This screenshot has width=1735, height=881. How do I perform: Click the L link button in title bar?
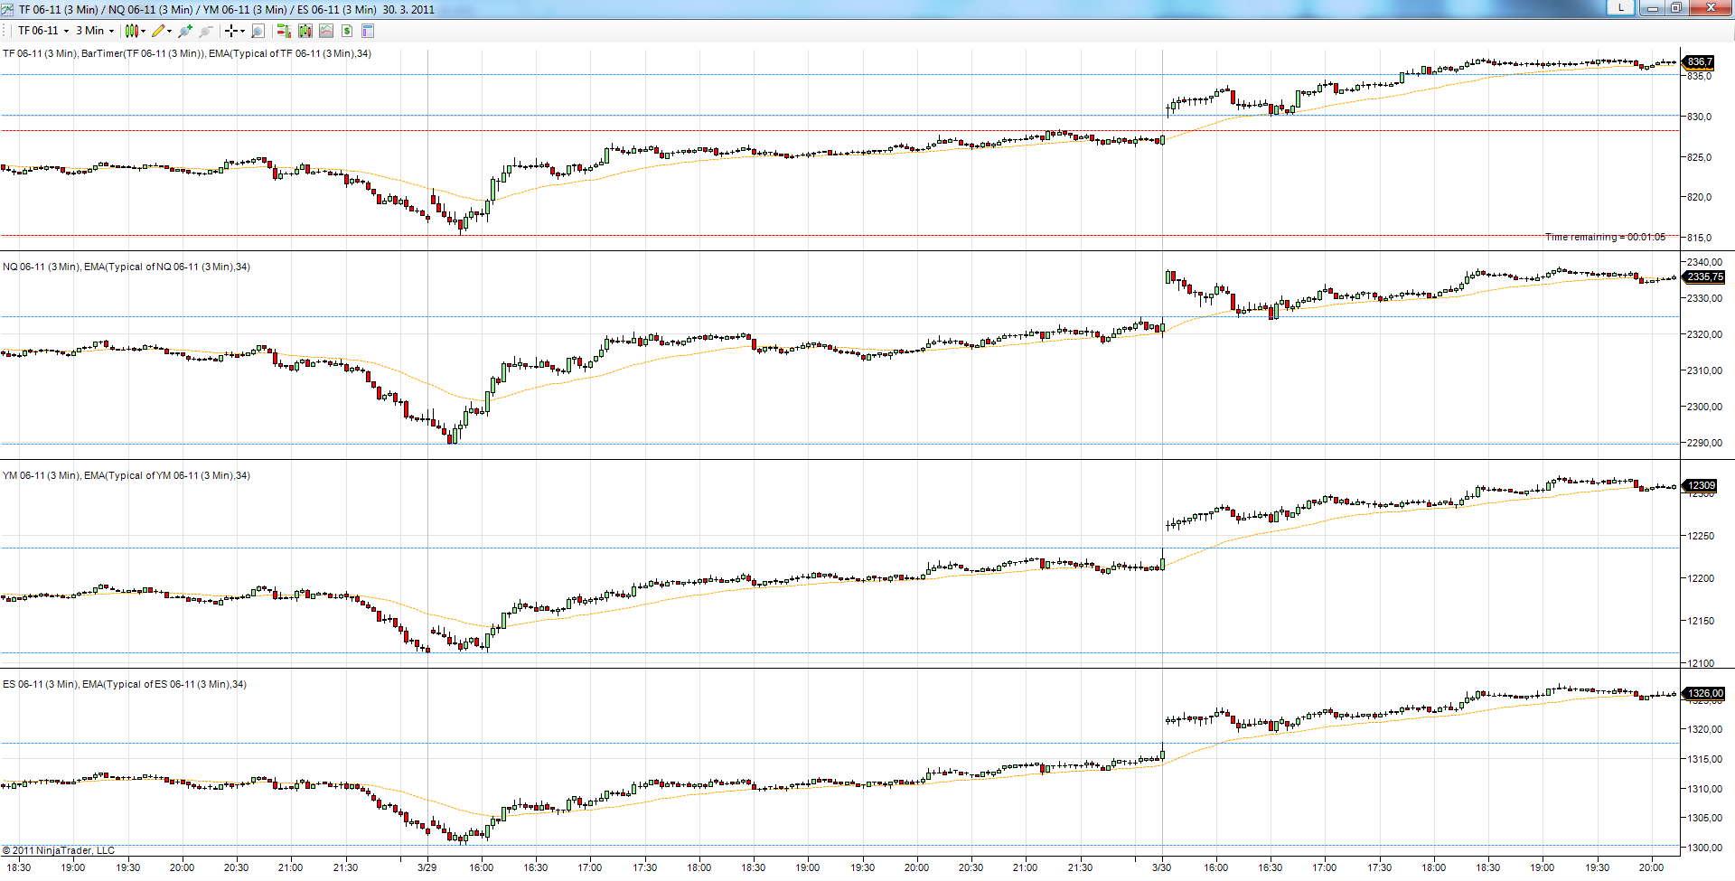point(1621,7)
